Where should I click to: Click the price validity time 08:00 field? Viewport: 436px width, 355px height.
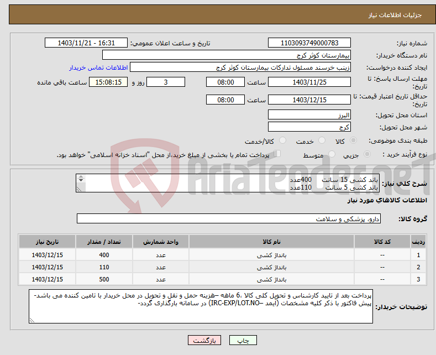pos(225,100)
